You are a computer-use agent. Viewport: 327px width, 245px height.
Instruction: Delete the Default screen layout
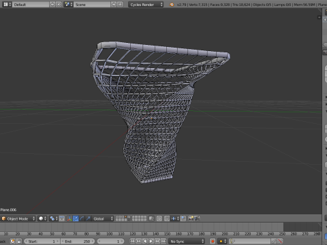[x=59, y=4]
